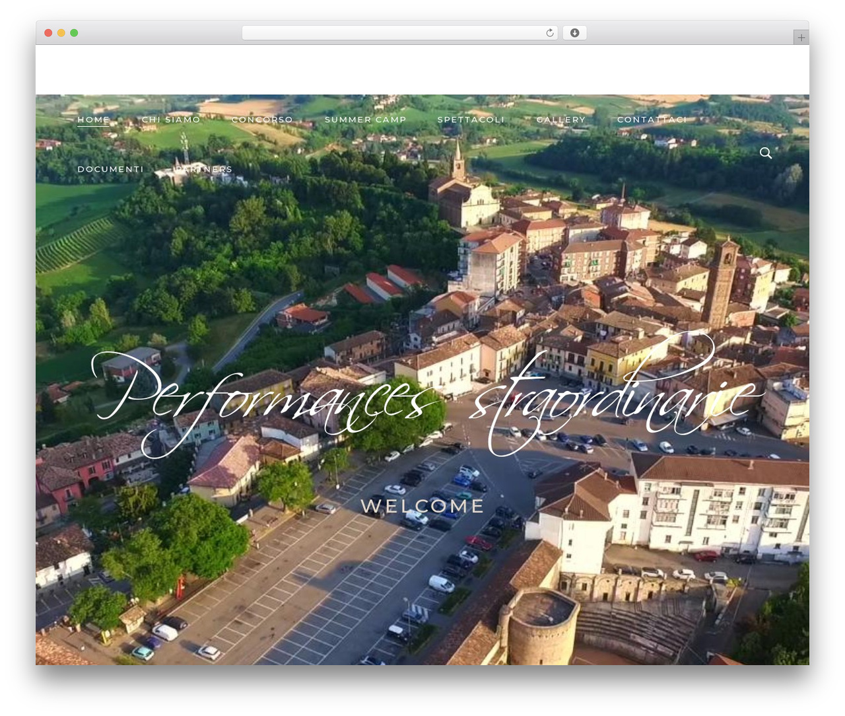View the Partners page
This screenshot has width=845, height=716.
coord(204,169)
